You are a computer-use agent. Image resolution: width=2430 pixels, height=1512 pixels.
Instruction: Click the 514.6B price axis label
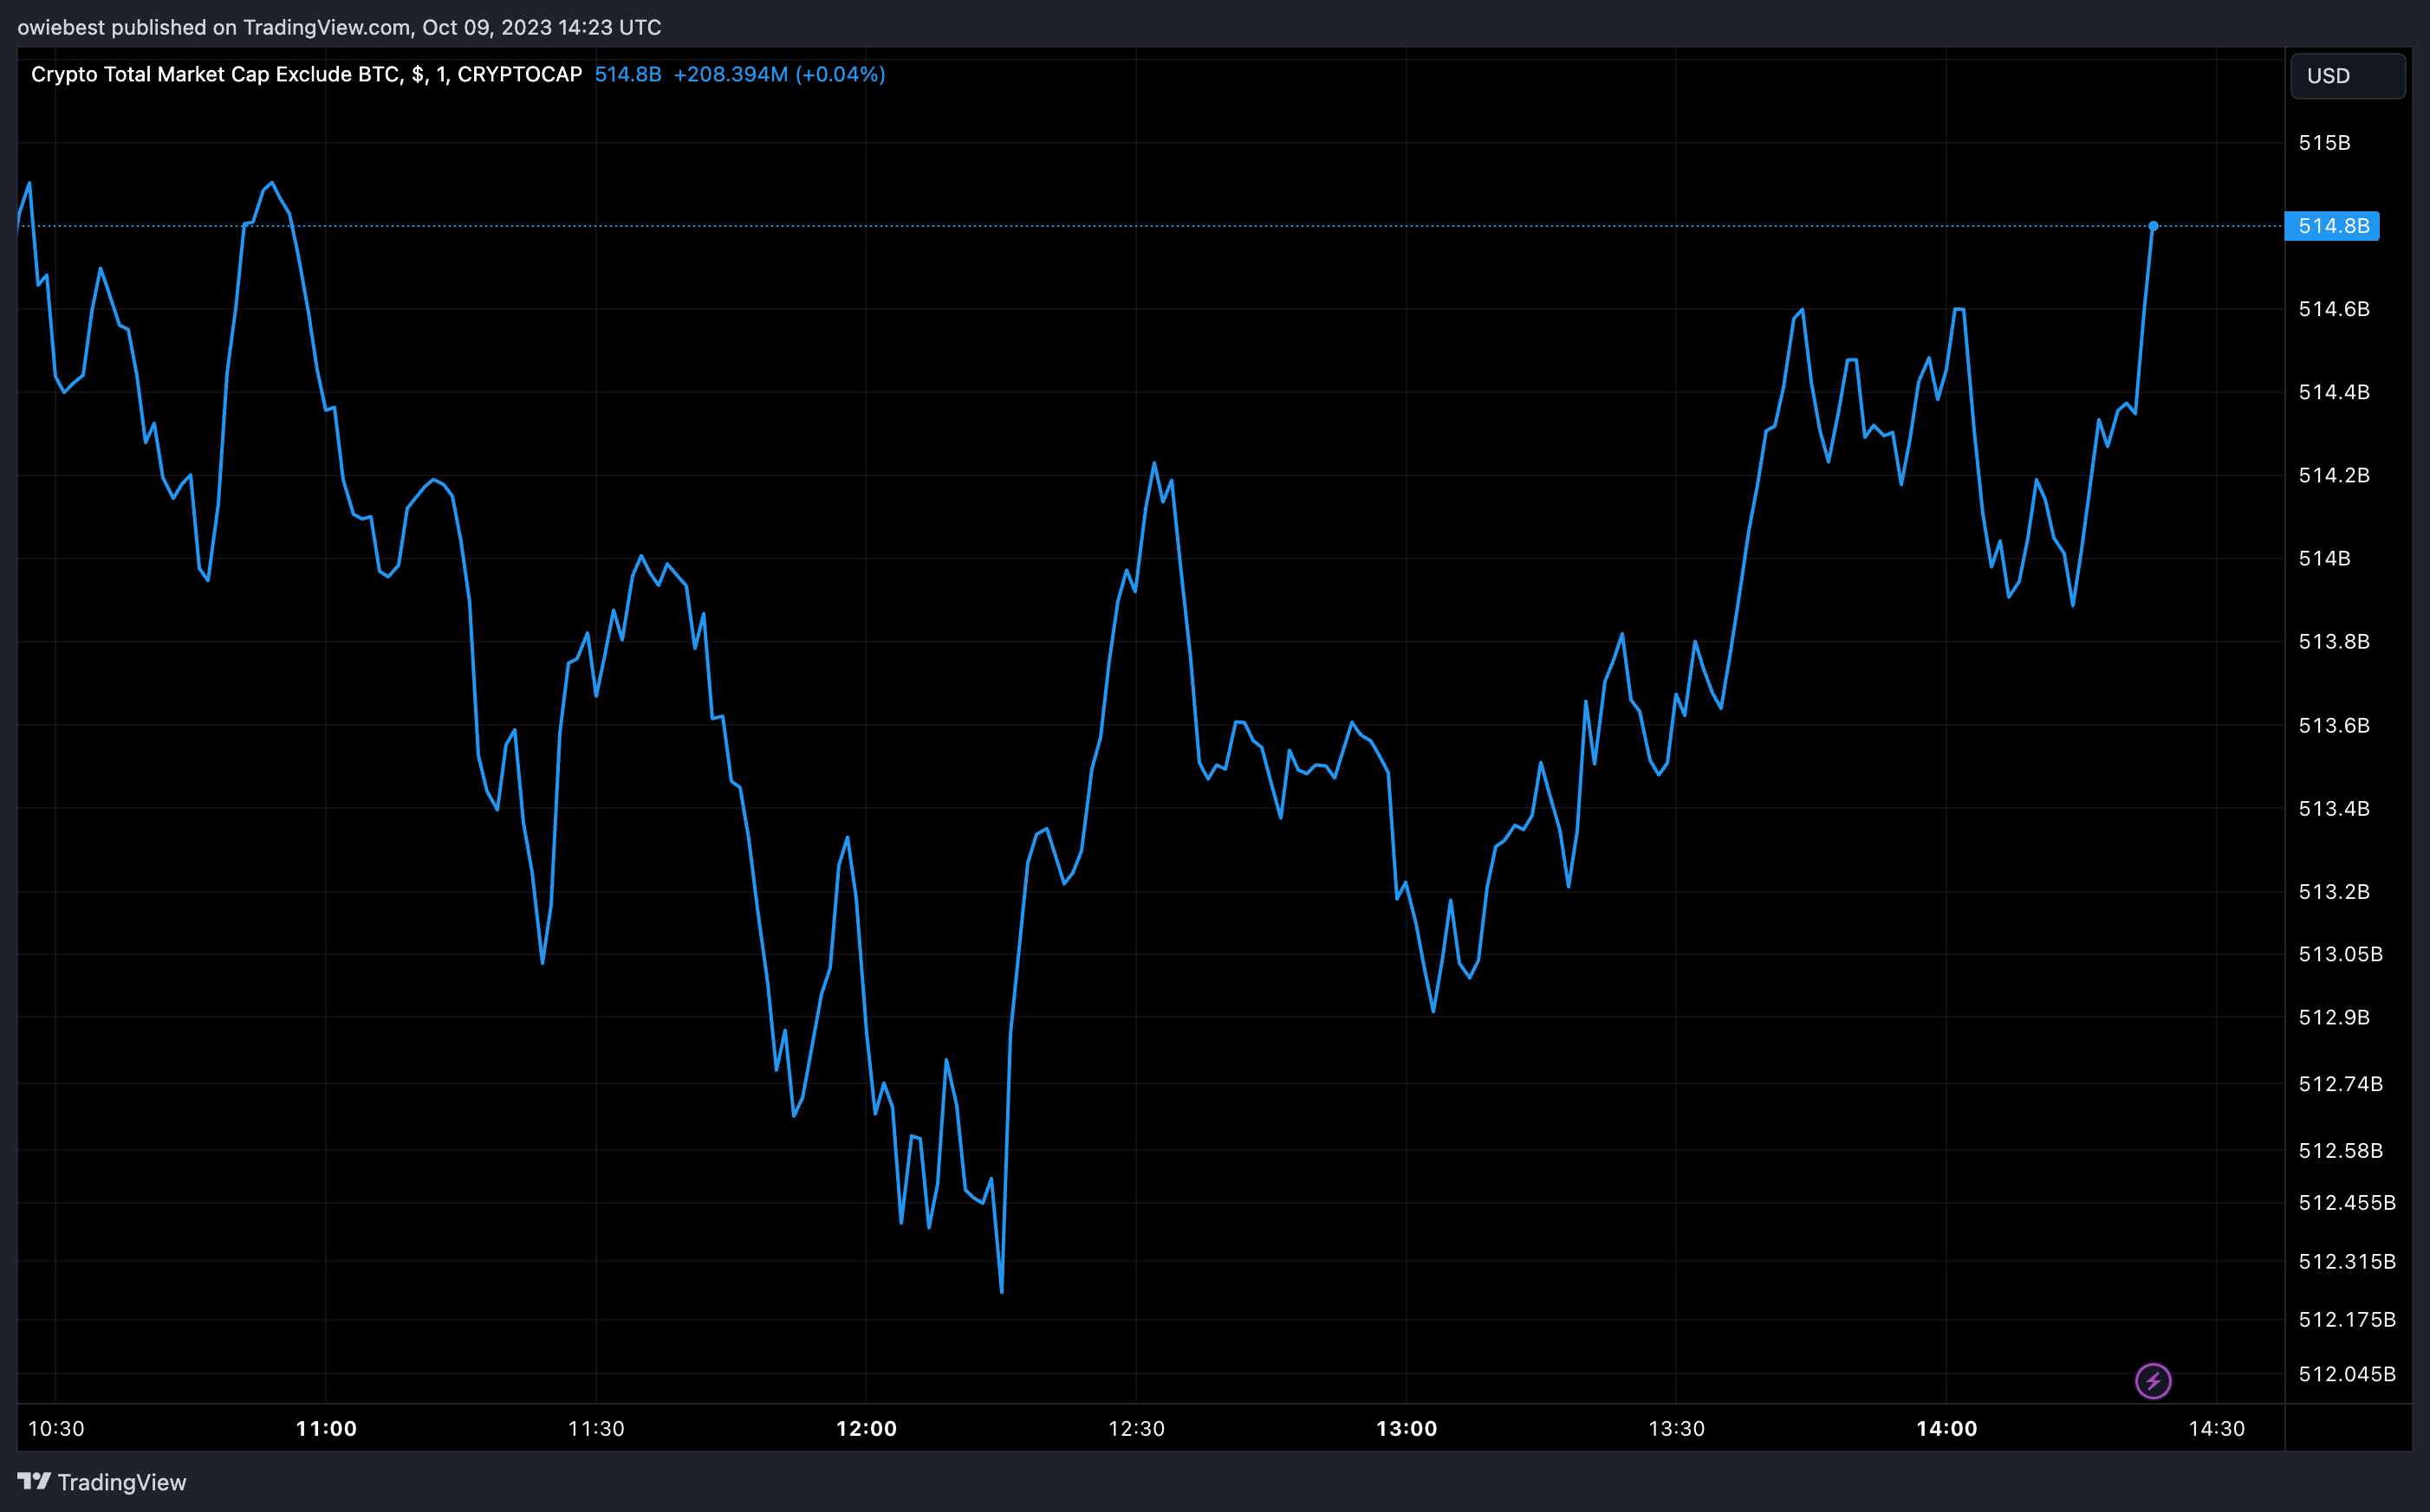click(2334, 309)
